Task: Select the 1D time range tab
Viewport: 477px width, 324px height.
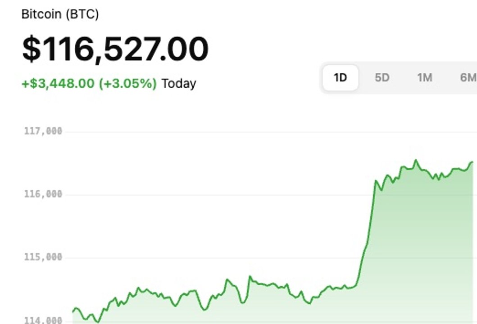Action: (341, 78)
